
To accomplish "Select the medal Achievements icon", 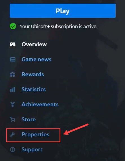I will coord(13,104).
